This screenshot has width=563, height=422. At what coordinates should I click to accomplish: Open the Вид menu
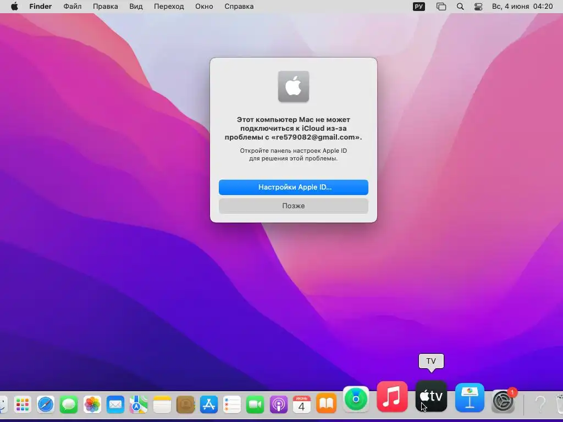136,7
